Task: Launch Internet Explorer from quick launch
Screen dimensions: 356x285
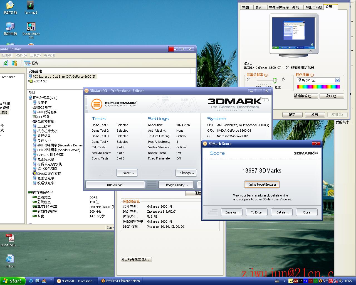Action: click(x=31, y=281)
